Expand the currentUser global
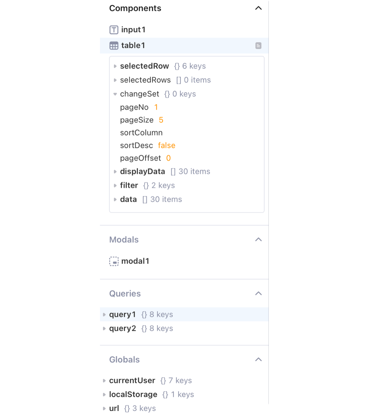Viewport: 376px width, 416px height. point(104,381)
